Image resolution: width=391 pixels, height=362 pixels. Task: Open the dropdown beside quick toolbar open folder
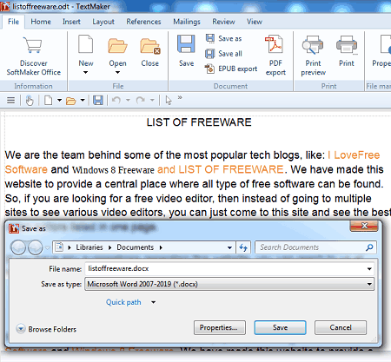[x=83, y=101]
